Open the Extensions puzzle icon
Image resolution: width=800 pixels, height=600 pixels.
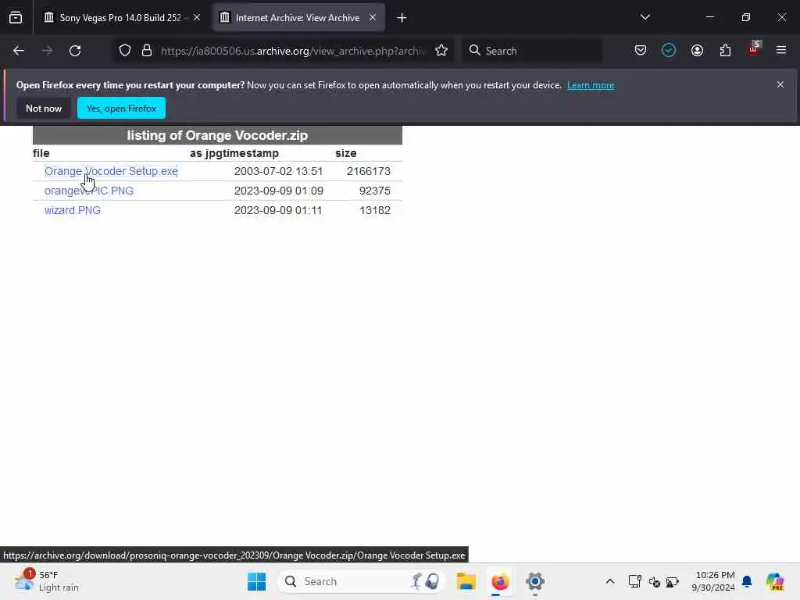(725, 51)
